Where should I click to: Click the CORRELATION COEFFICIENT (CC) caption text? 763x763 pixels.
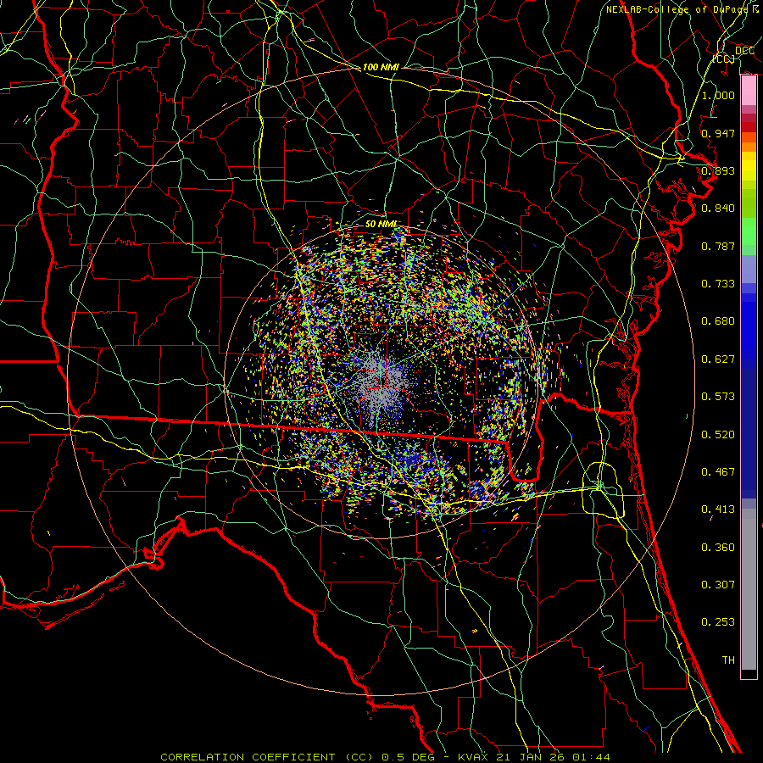[267, 757]
